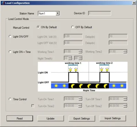The width and height of the screenshot is (137, 127).
Task: Click the Read button
Action: click(x=20, y=118)
